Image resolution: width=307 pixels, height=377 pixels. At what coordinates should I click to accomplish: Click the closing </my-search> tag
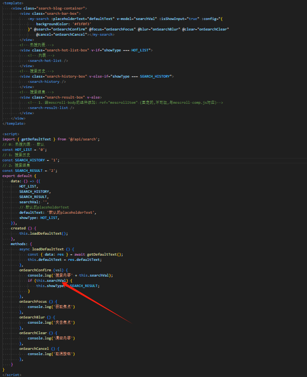tap(102, 35)
